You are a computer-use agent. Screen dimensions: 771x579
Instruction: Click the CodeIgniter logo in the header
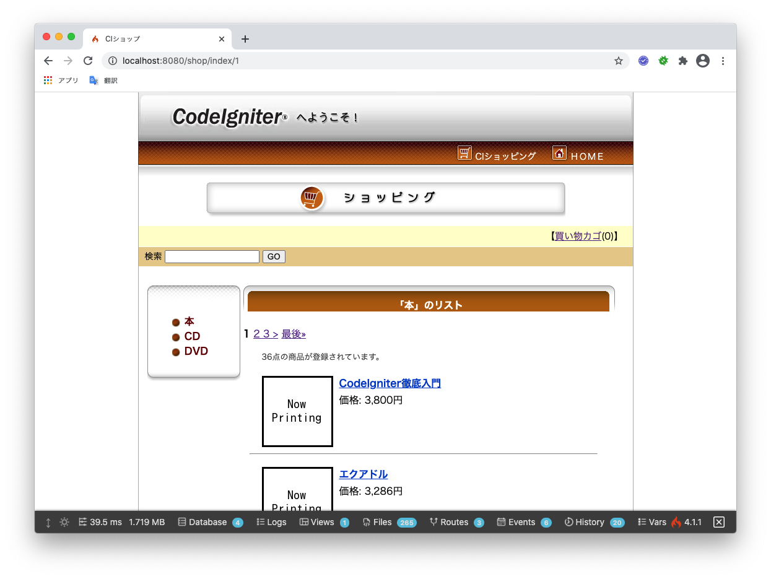pyautogui.click(x=230, y=116)
